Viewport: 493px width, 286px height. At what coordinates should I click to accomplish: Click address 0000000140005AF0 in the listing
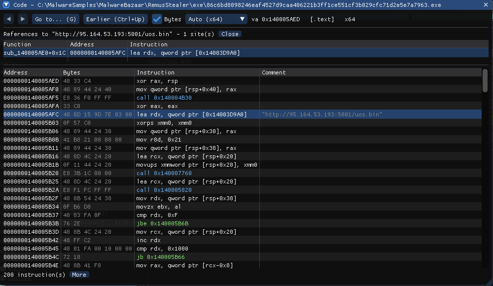(31, 89)
